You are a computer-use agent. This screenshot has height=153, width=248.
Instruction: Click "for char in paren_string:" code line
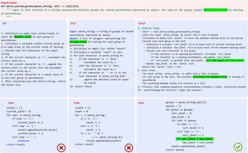24,115
